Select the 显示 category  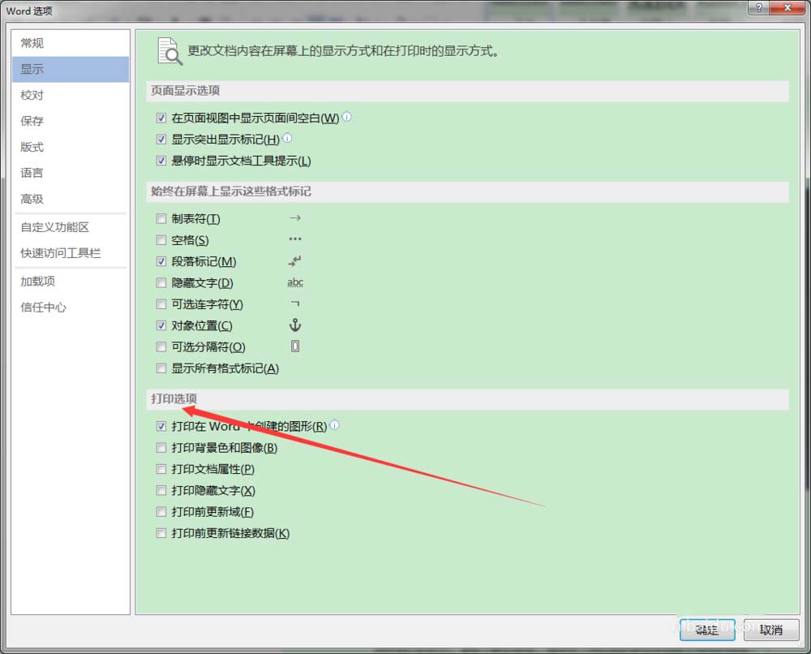71,69
